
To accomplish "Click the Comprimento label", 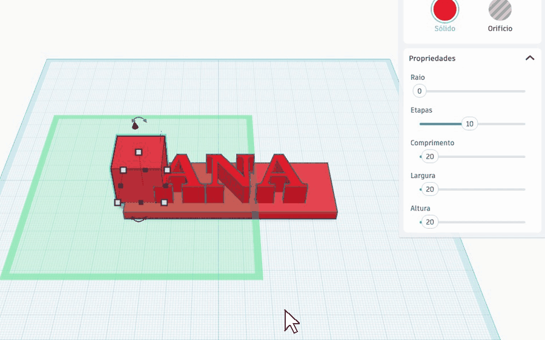I will click(x=432, y=143).
